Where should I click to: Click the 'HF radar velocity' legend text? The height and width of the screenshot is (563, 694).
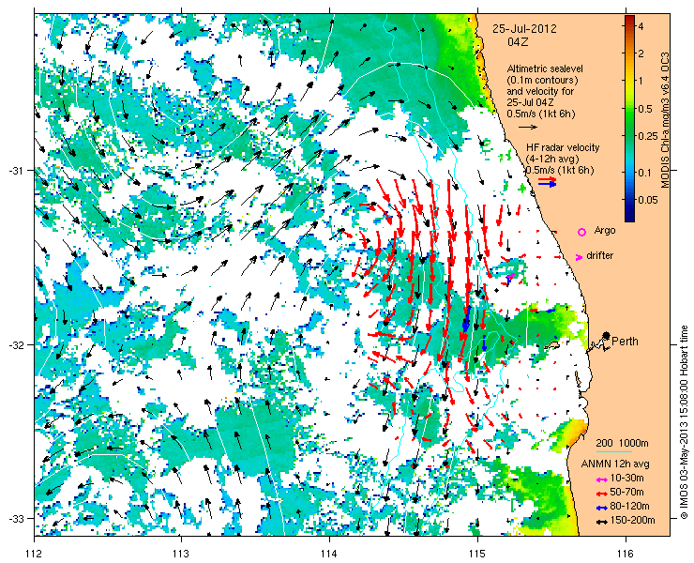(563, 147)
